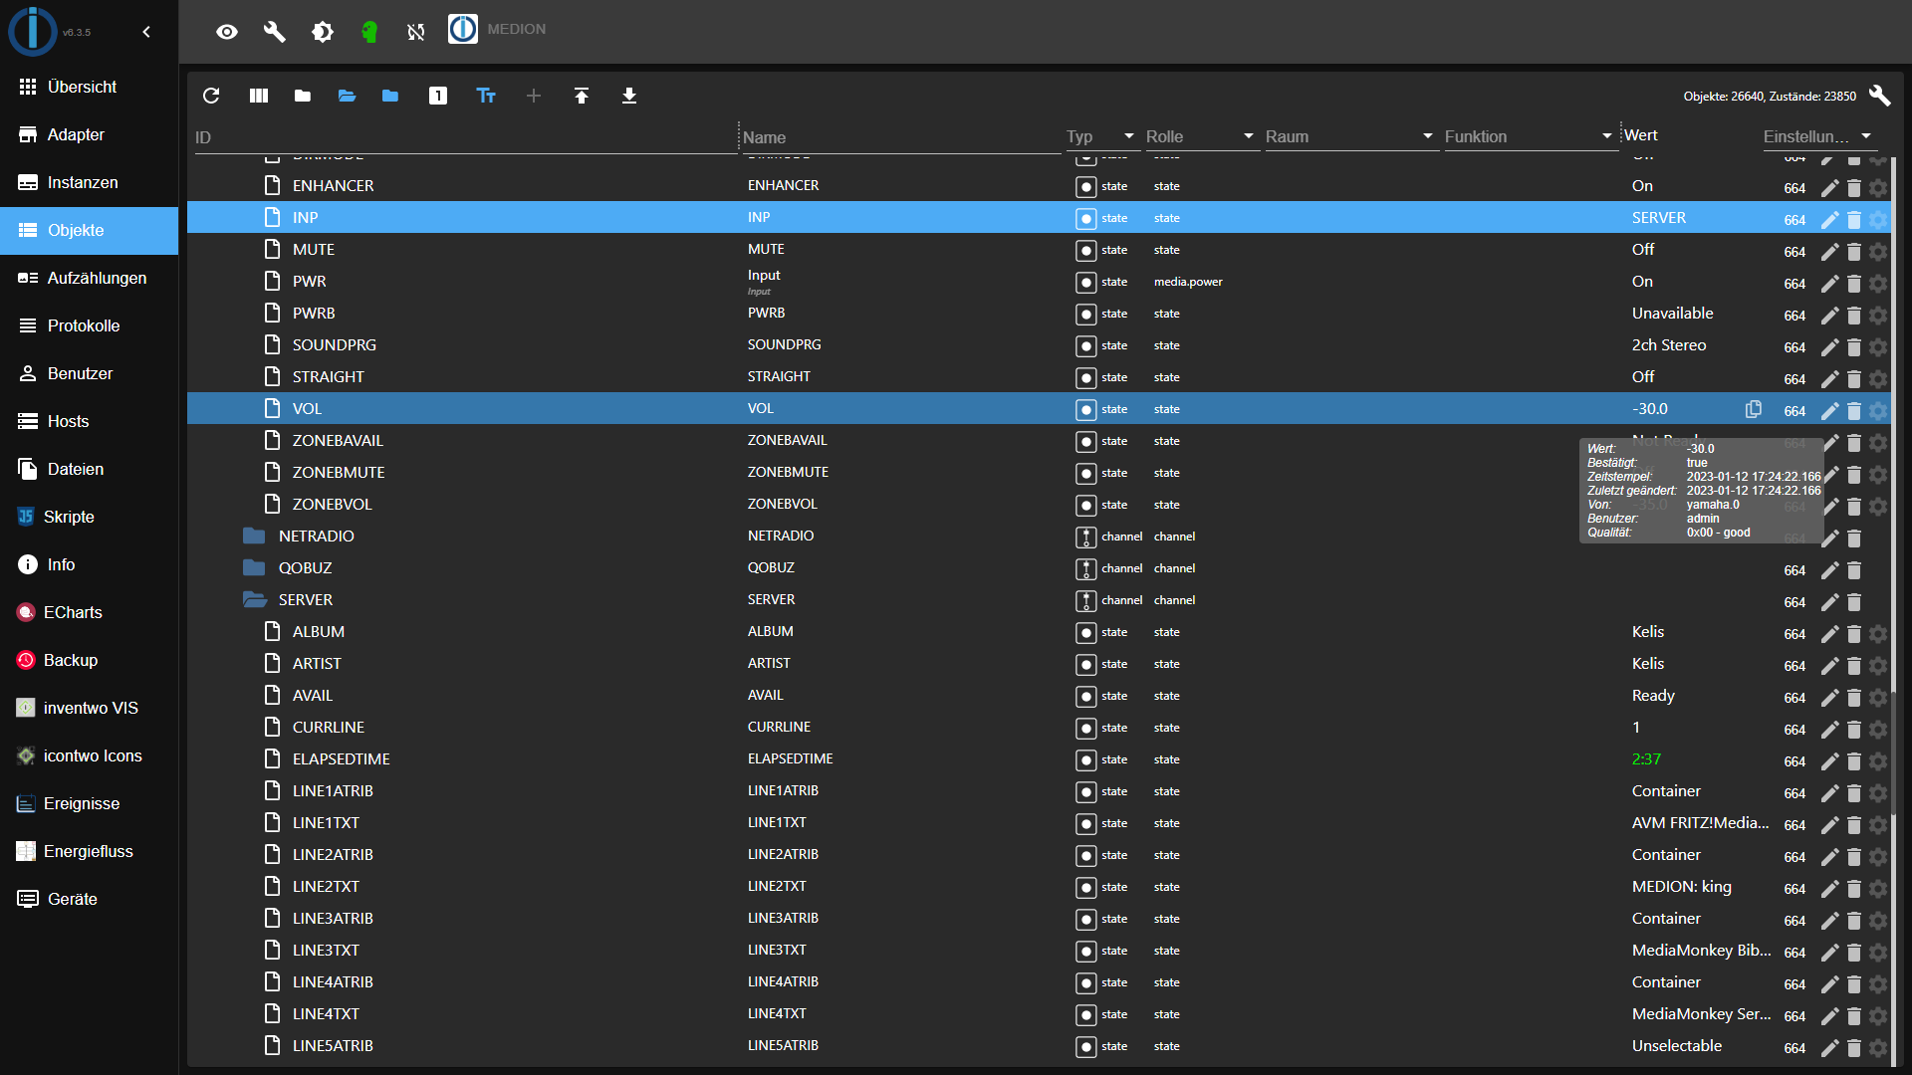Open the Protokolle log page

point(89,325)
